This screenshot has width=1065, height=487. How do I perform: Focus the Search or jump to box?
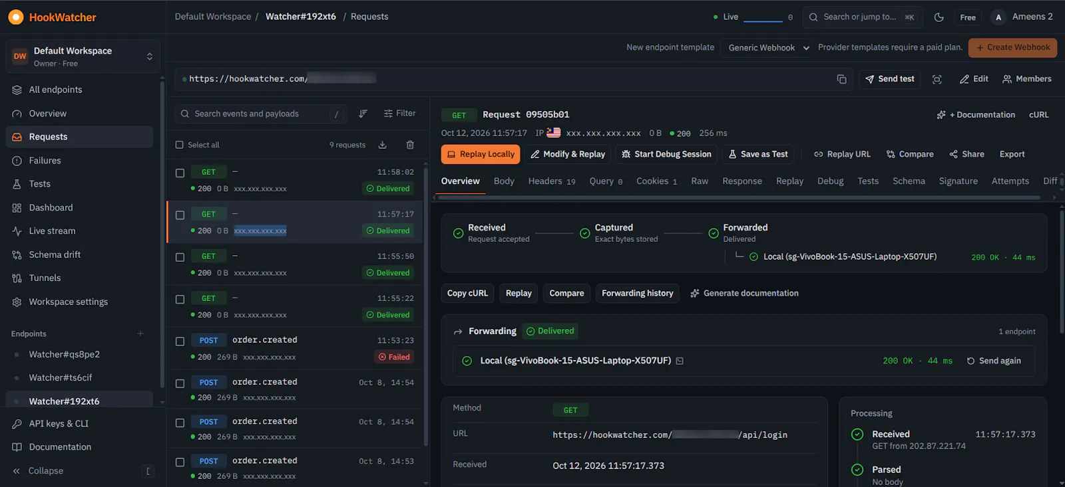click(x=862, y=17)
